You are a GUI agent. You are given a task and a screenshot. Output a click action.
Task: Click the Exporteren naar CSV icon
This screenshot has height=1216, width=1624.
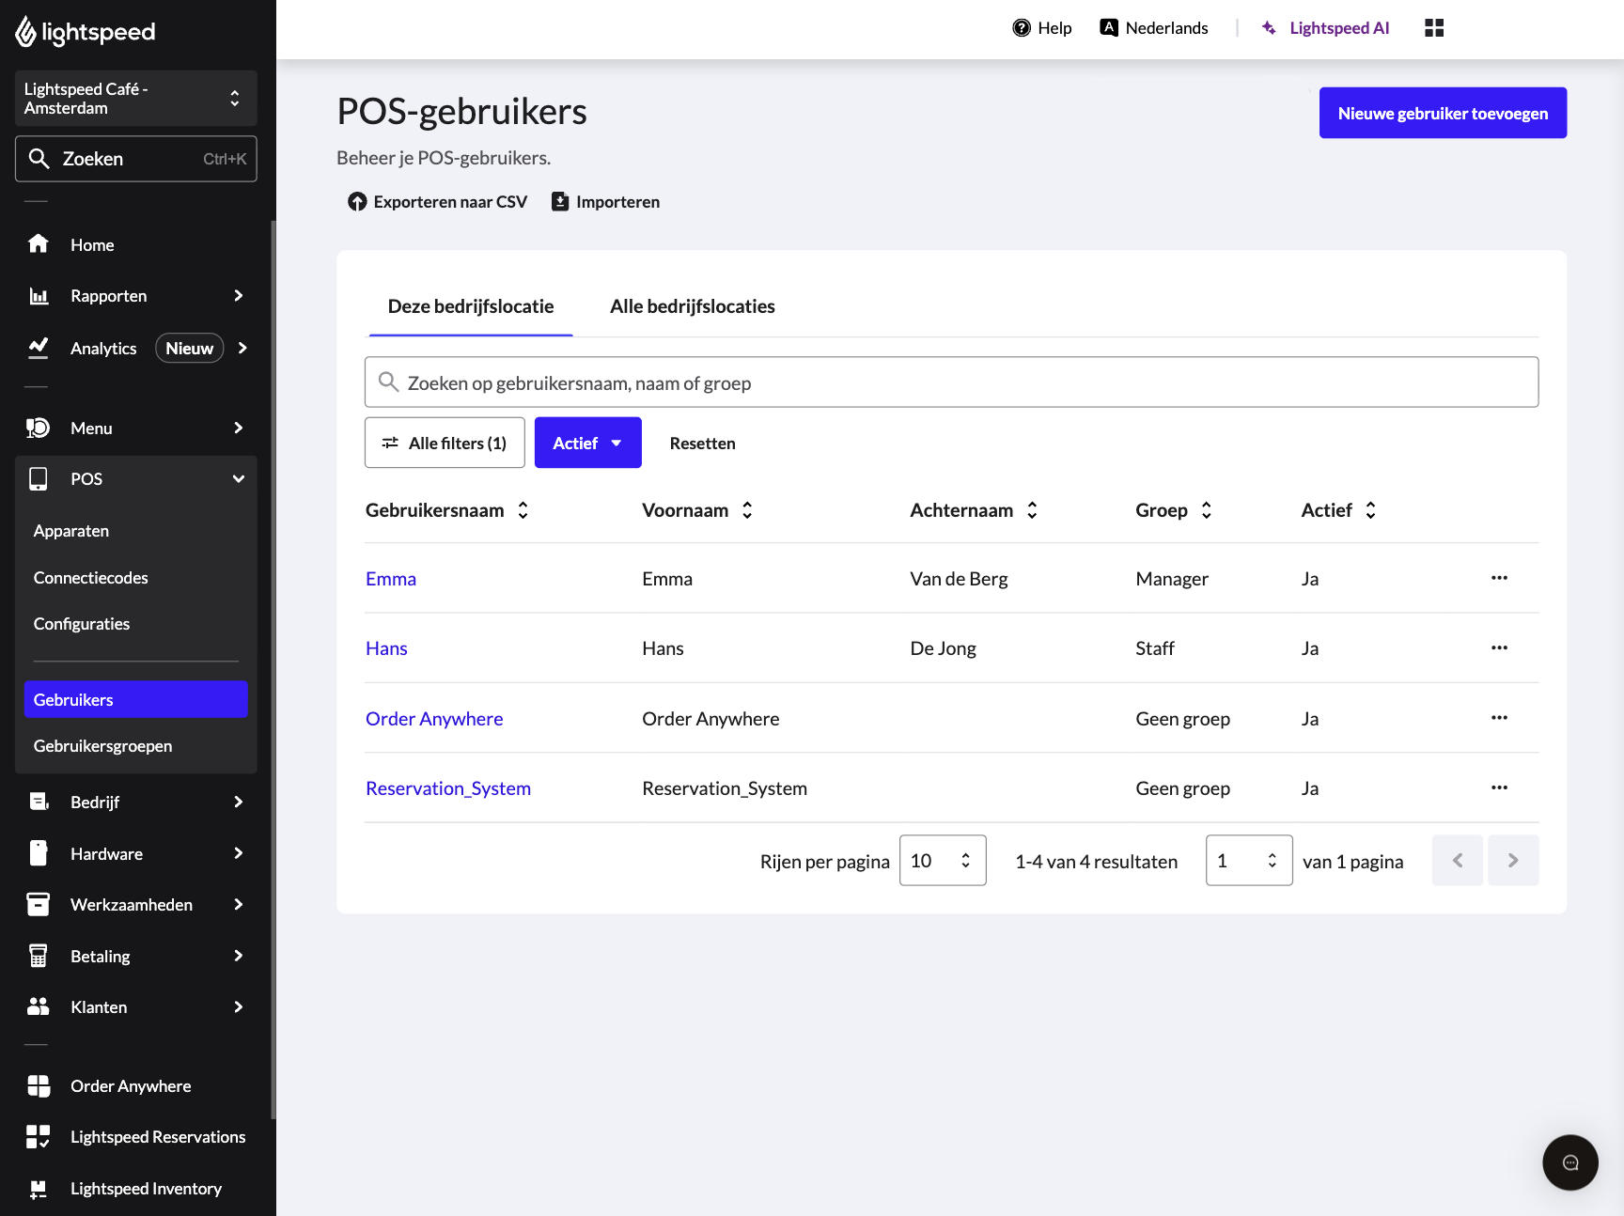coord(357,202)
